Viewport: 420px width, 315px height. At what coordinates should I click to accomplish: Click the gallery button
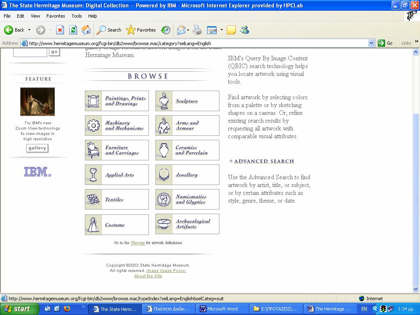pyautogui.click(x=37, y=148)
